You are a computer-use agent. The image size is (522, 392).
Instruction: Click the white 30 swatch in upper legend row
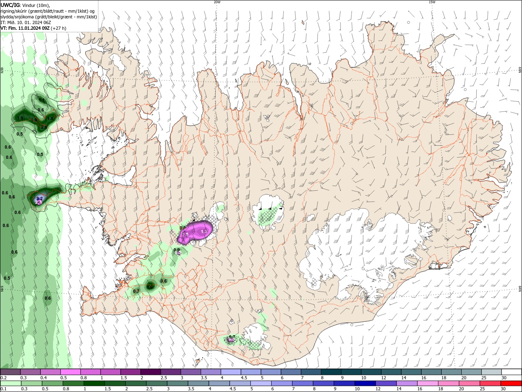[x=511, y=372]
